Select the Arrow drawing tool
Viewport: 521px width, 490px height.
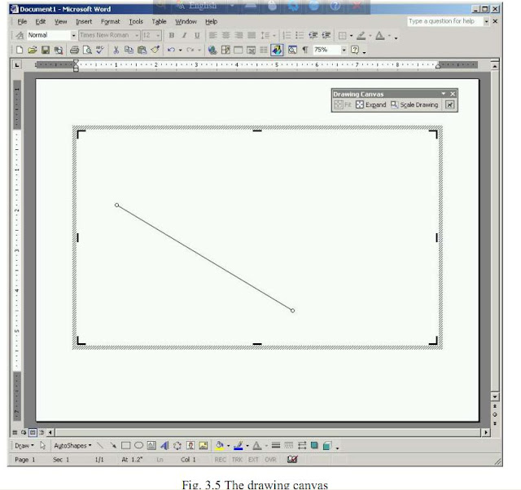coord(113,445)
